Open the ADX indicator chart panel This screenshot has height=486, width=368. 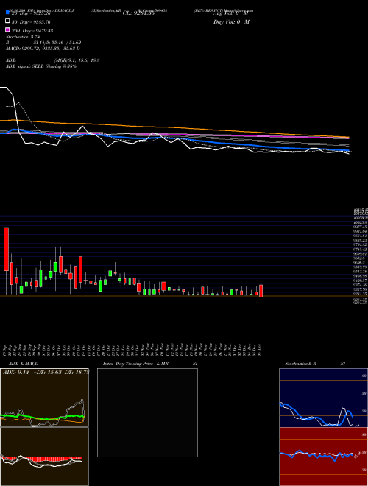[x=44, y=398]
